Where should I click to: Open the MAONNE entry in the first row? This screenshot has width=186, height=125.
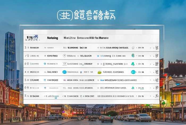point(73,48)
